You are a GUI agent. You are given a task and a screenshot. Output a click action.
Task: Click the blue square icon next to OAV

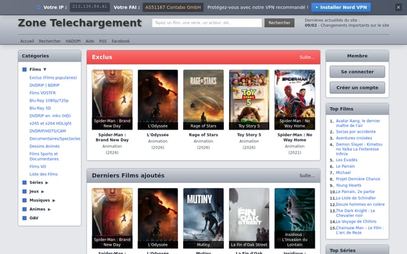click(24, 218)
